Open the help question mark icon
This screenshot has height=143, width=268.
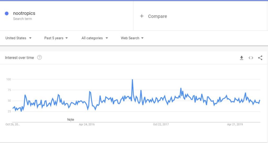pyautogui.click(x=40, y=58)
